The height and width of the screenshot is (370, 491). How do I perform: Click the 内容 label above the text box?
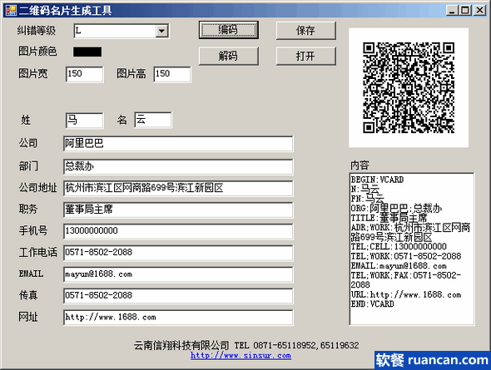point(360,165)
